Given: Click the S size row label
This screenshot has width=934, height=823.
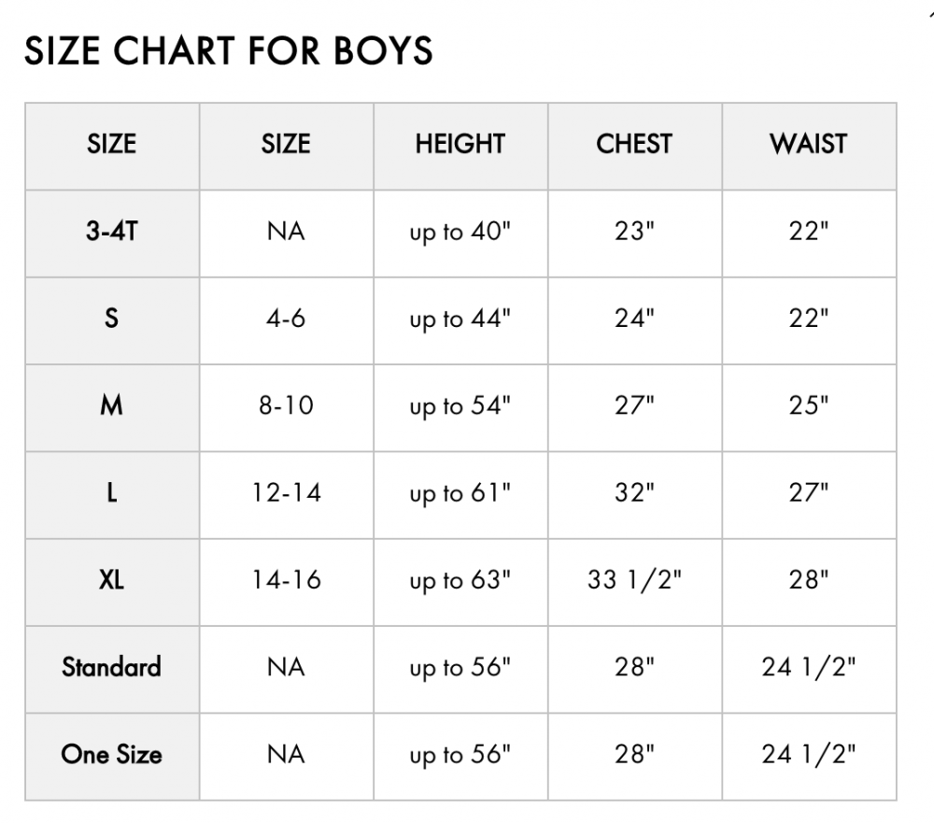Looking at the screenshot, I should pos(111,319).
